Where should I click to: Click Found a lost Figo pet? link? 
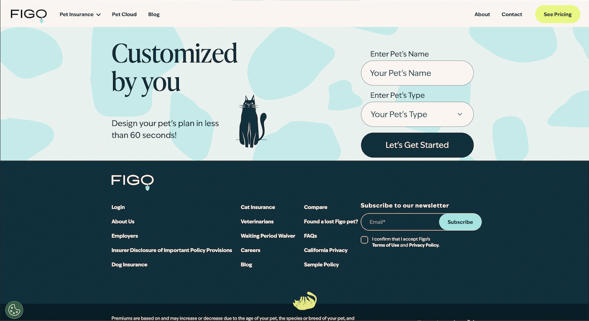tap(331, 222)
